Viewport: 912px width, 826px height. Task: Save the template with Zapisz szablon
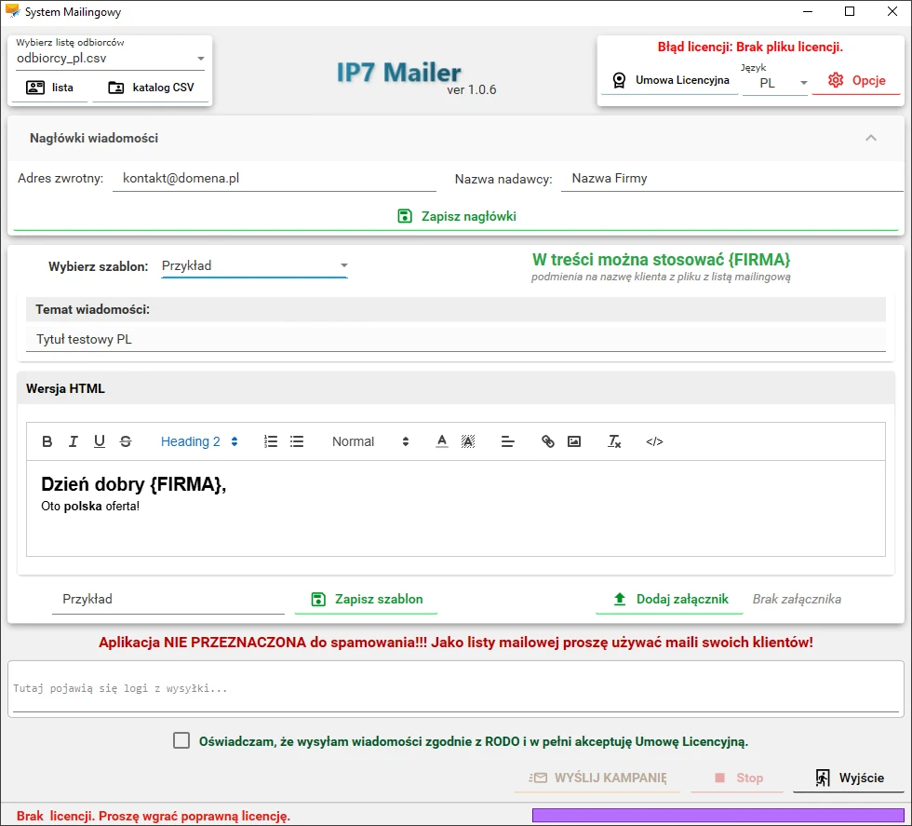[367, 599]
